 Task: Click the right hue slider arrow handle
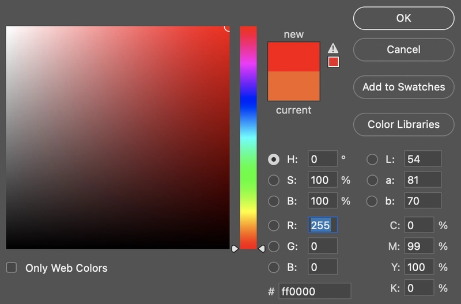tap(262, 249)
